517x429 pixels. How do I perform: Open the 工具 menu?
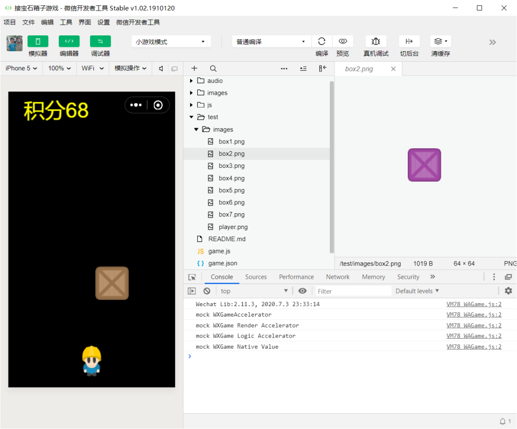point(66,22)
